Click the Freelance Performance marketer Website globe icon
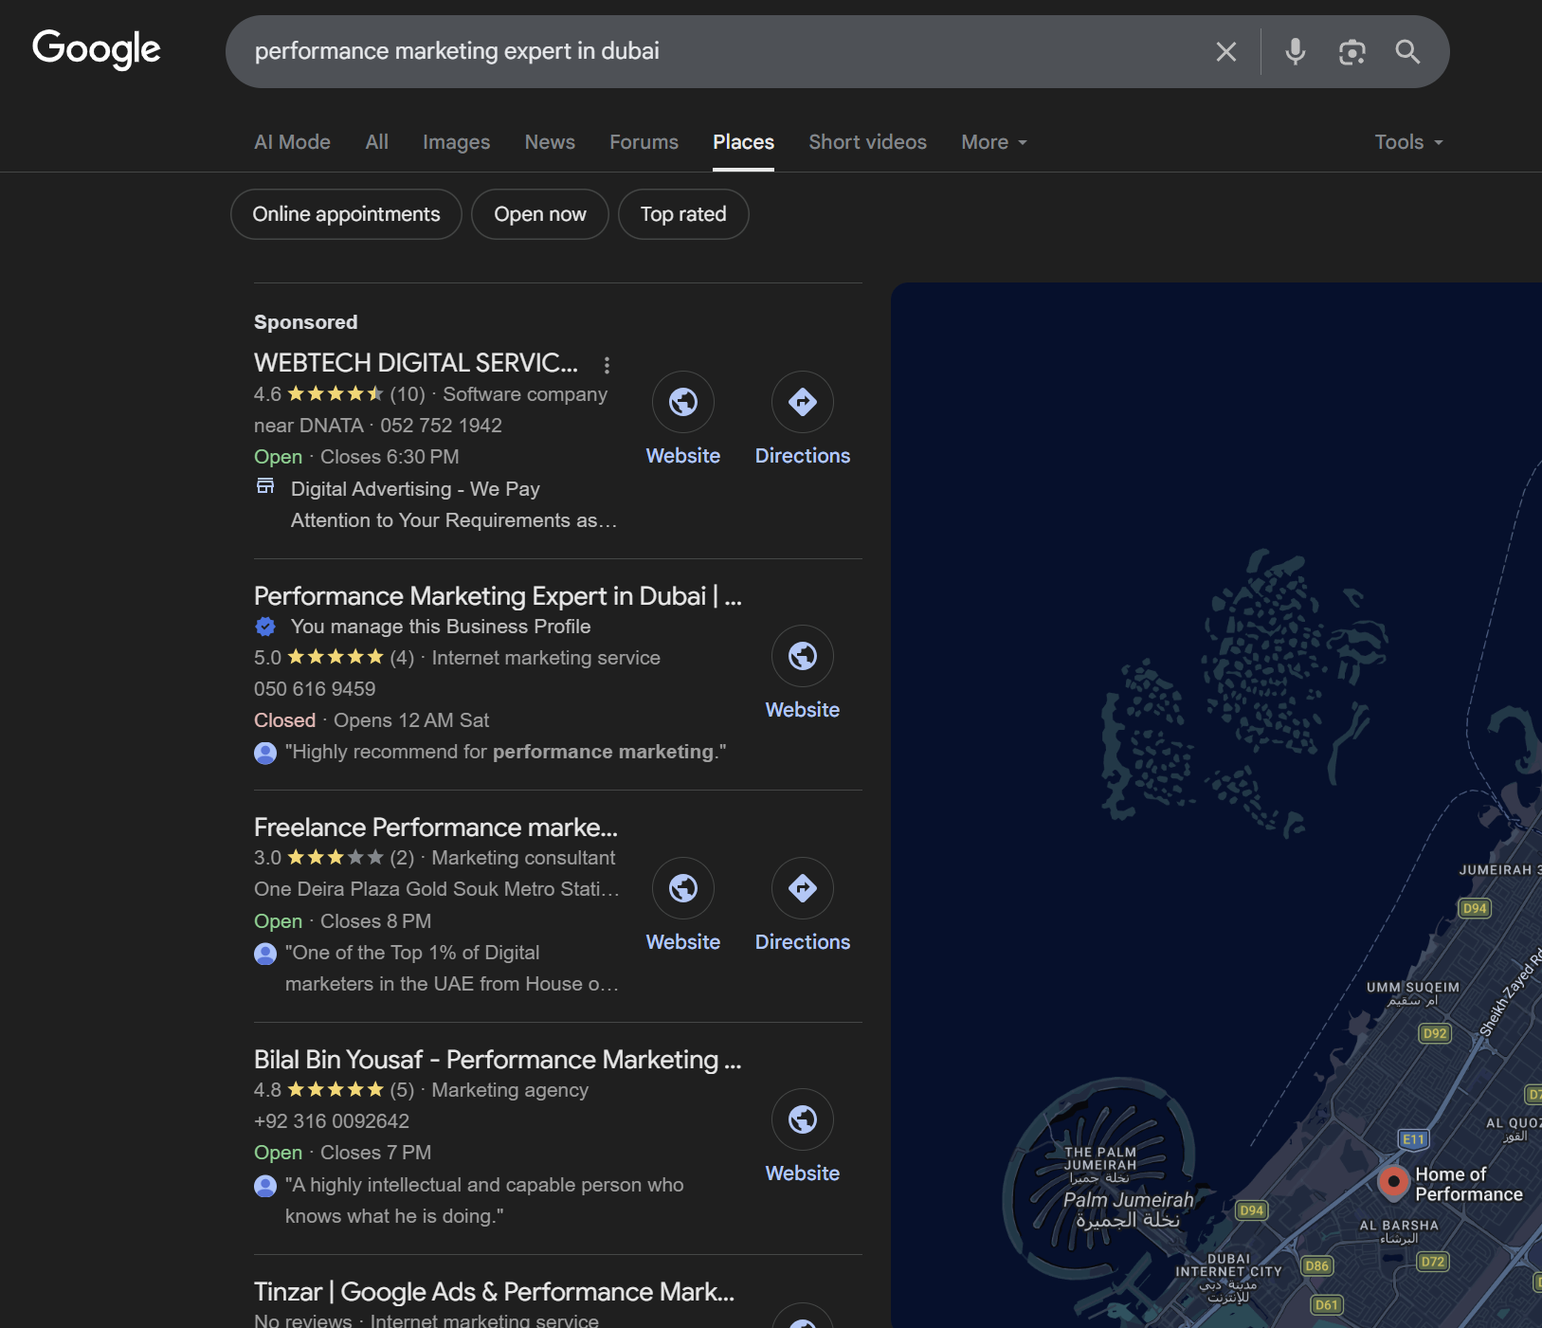Screen dimensions: 1542x1328 click(683, 888)
